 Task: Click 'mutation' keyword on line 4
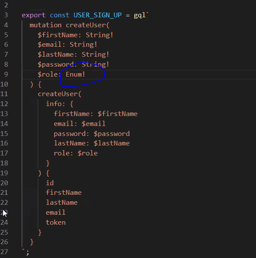click(x=45, y=25)
